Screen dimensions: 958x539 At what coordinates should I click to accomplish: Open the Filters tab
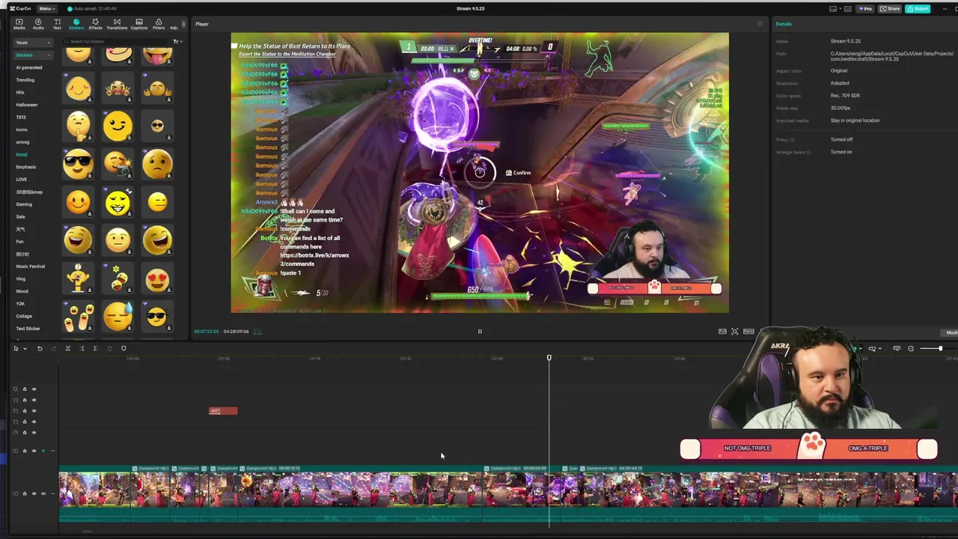pos(159,24)
